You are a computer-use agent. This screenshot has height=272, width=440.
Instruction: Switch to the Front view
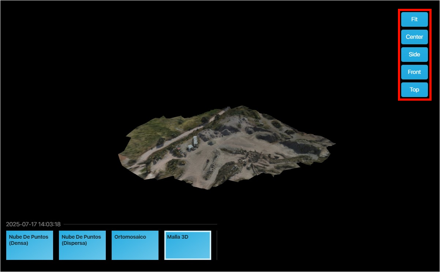414,72
